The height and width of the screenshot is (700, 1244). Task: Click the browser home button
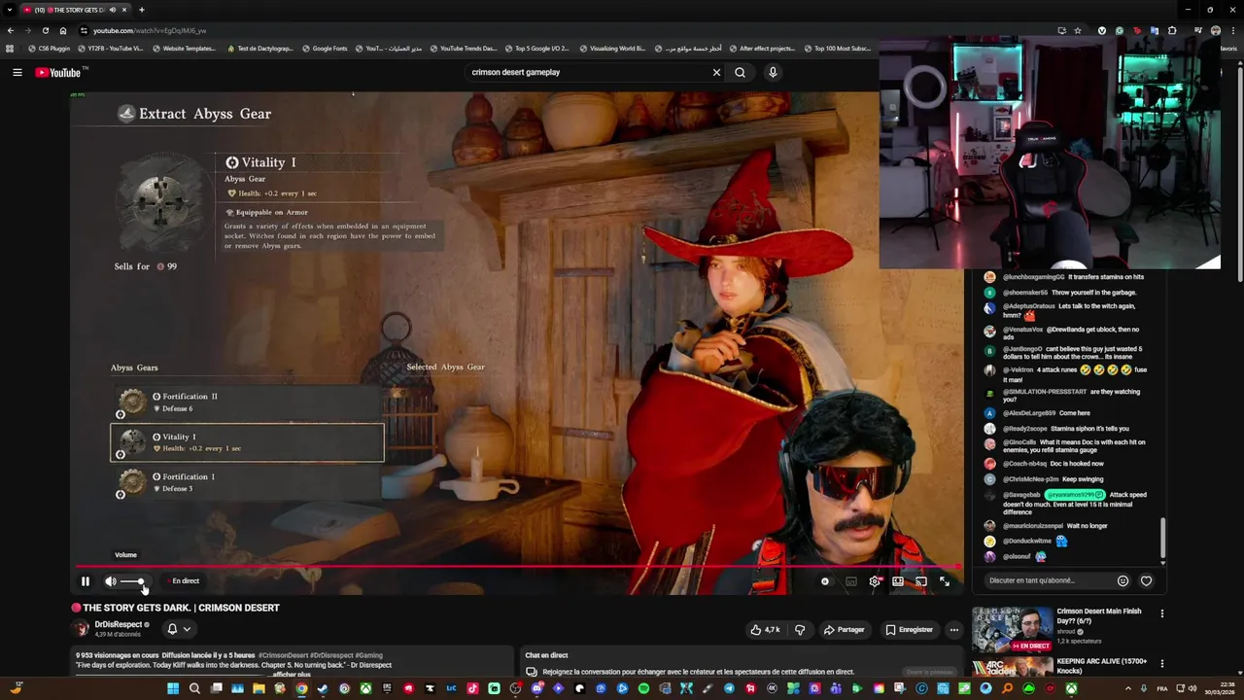[x=63, y=30]
